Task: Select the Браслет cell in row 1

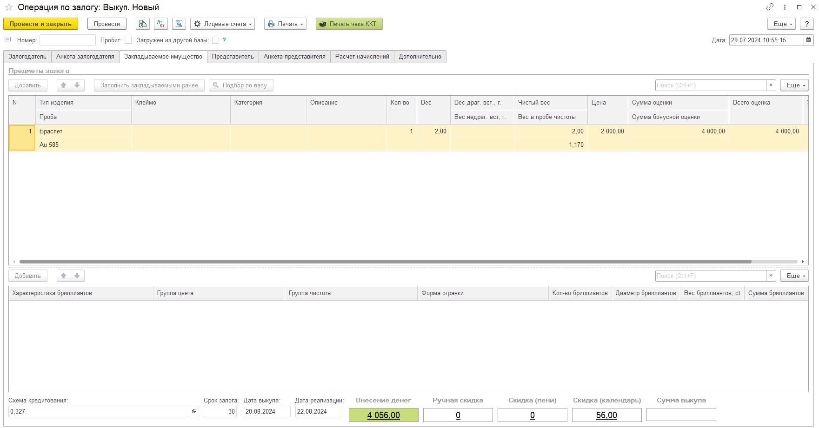Action: tap(83, 131)
